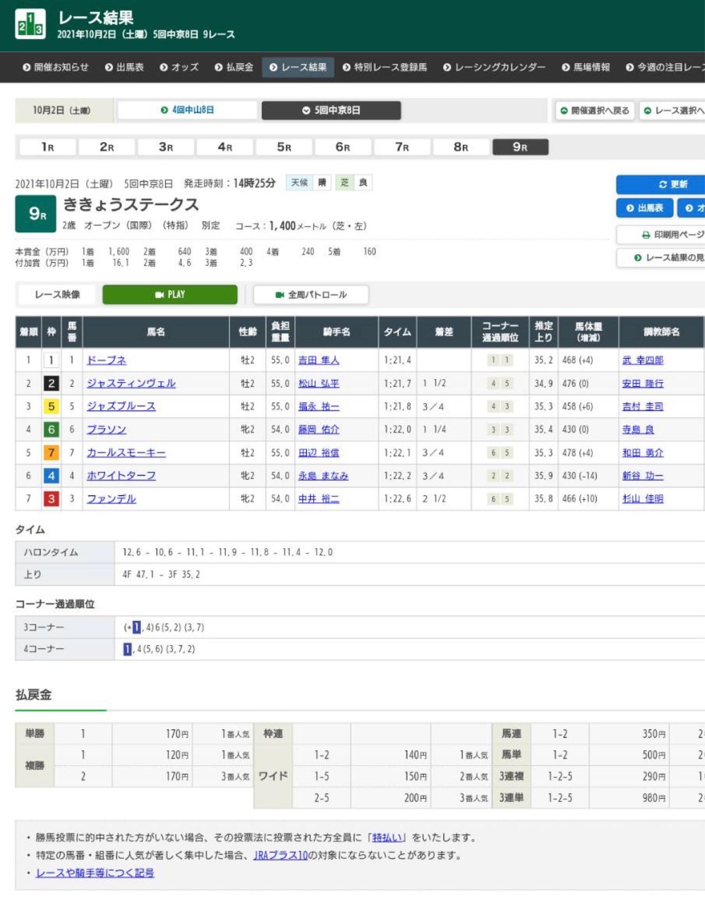This screenshot has width=705, height=897.
Task: Play the race video with PLAY
Action: click(170, 295)
